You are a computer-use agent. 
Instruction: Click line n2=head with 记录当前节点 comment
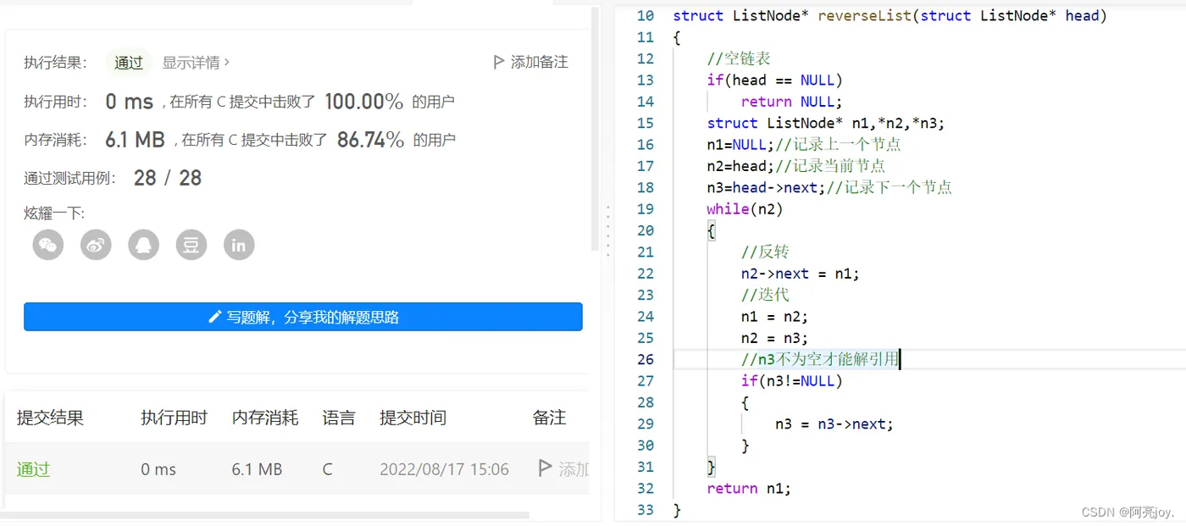(796, 166)
